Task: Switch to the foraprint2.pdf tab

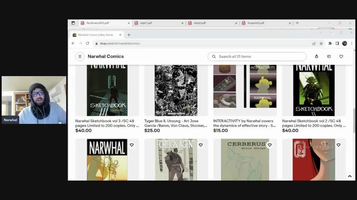Action: pyautogui.click(x=256, y=23)
